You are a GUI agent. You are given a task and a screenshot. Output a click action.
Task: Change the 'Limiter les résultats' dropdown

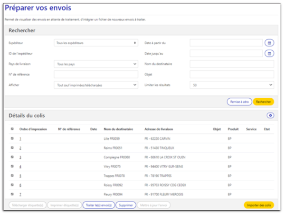[x=231, y=85]
